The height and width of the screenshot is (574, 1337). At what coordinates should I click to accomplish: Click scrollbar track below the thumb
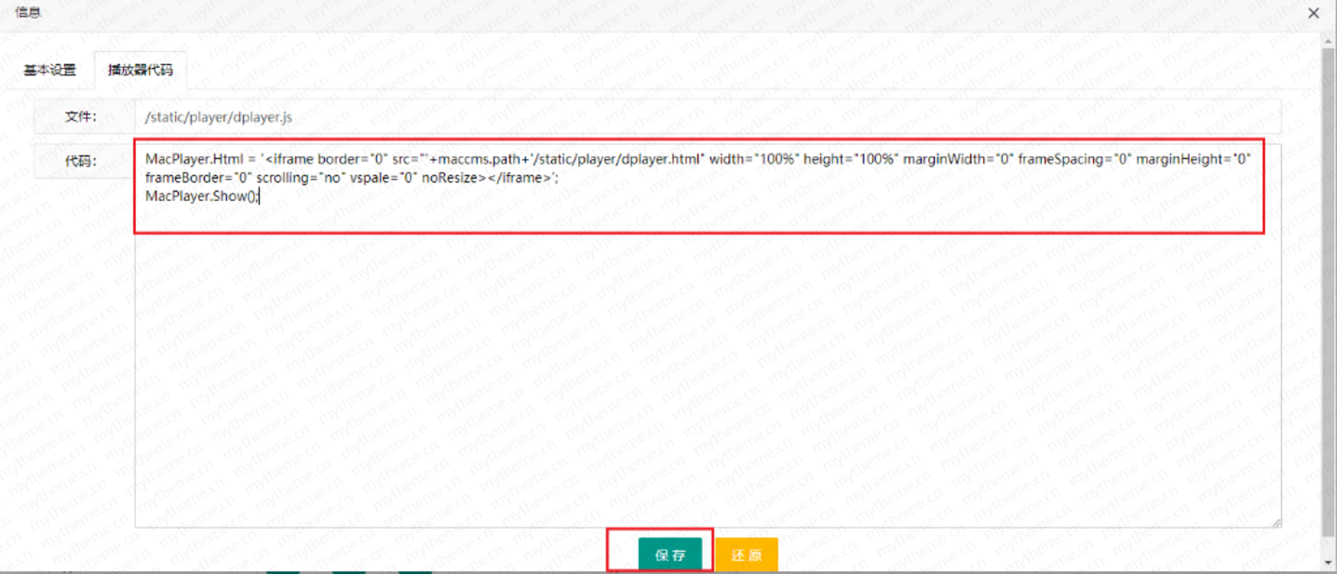click(1329, 547)
